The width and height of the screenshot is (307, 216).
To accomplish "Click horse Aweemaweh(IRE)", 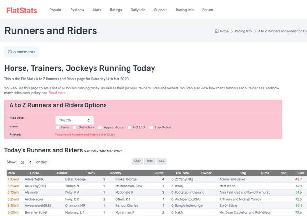I will [38, 206].
